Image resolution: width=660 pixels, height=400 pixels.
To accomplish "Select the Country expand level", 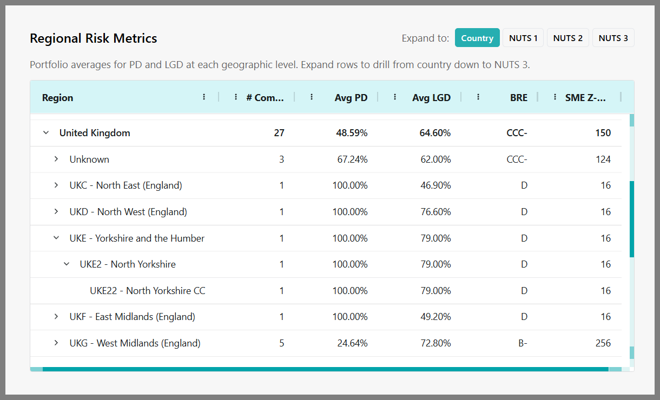I will pos(477,38).
